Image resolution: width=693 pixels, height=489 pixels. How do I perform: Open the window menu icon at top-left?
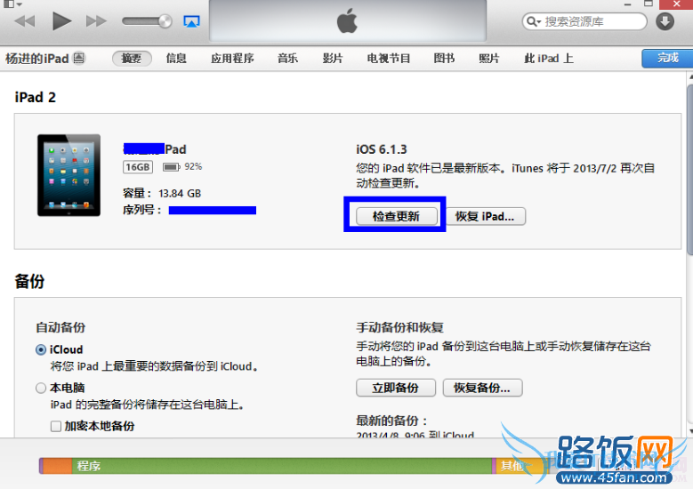coord(12,4)
